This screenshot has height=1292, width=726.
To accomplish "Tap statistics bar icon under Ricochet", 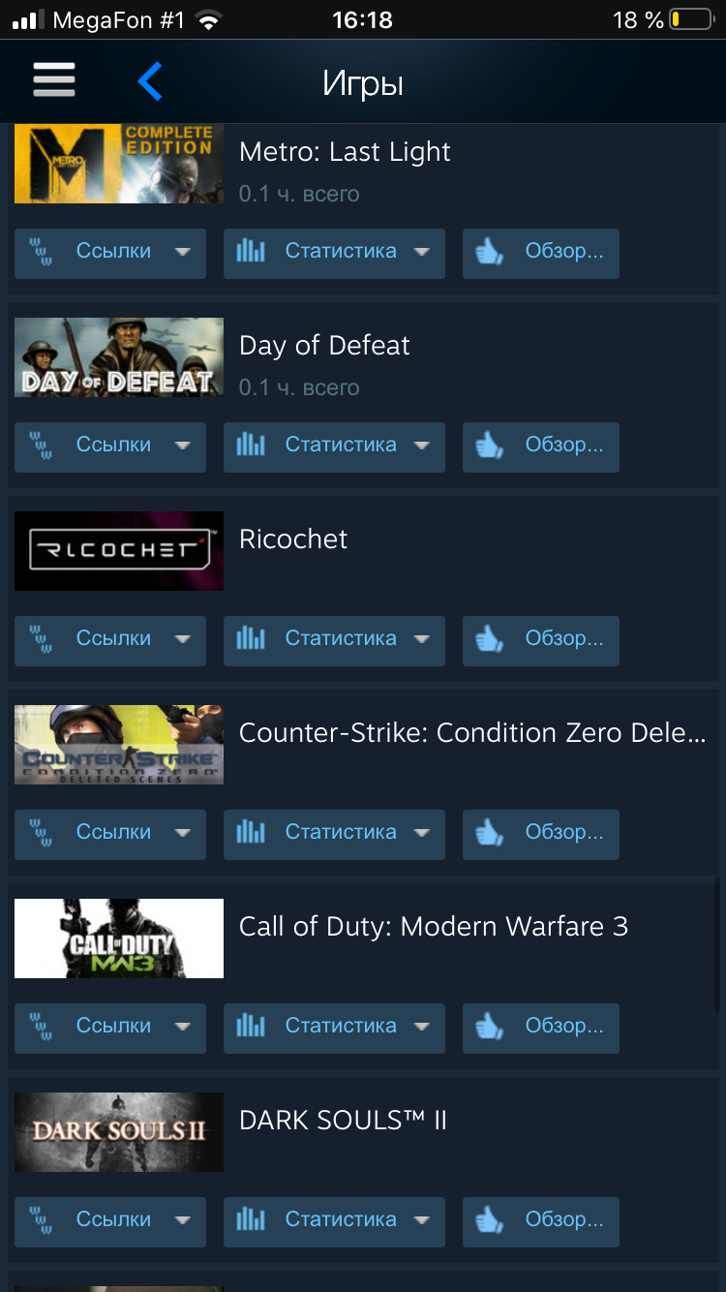I will [x=251, y=638].
